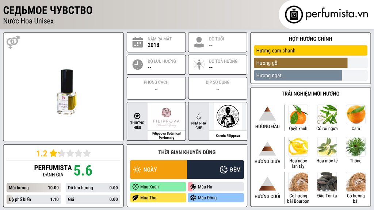Click the Hợp hương chính heading
Image resolution: width=374 pixels, height=210 pixels.
point(310,39)
